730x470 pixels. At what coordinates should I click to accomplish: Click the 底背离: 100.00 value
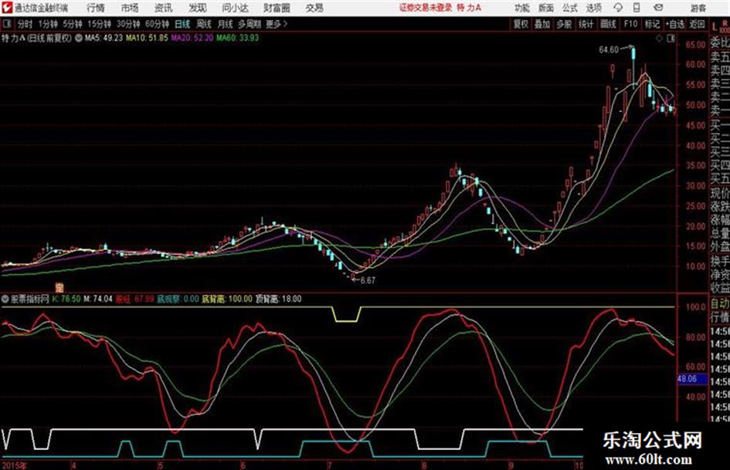[x=227, y=299]
